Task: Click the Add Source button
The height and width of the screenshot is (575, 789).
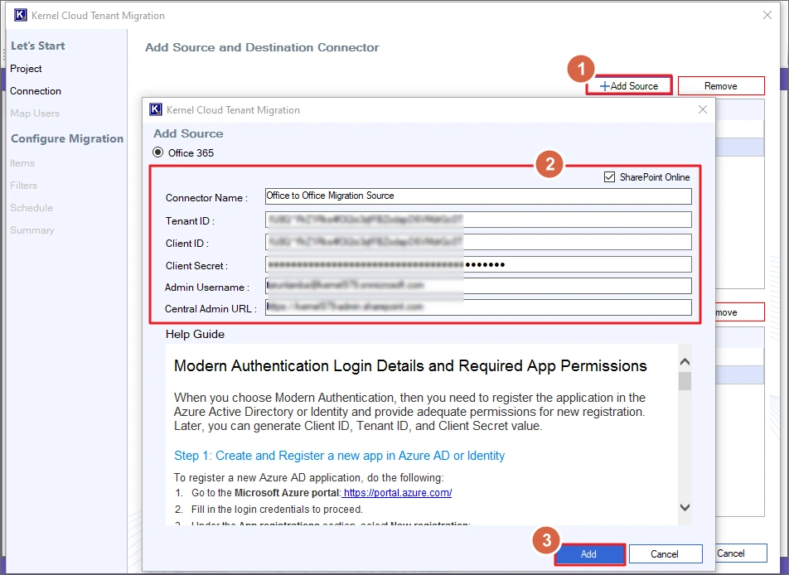Action: click(628, 85)
